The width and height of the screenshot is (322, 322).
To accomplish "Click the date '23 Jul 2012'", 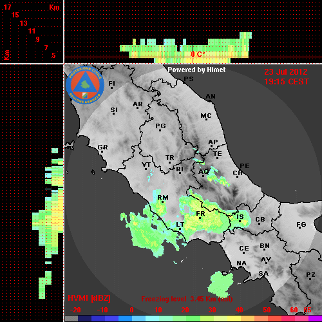I will [x=286, y=72].
